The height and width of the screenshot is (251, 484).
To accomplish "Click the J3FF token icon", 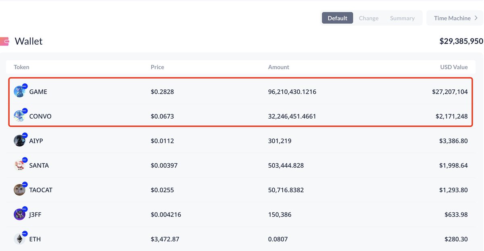I will click(19, 214).
